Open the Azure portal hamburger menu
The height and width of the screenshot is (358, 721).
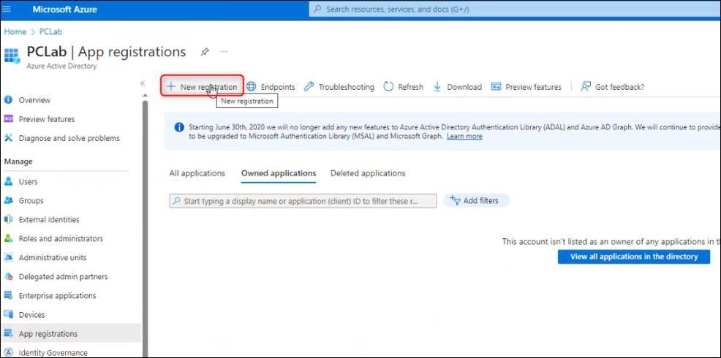point(11,9)
